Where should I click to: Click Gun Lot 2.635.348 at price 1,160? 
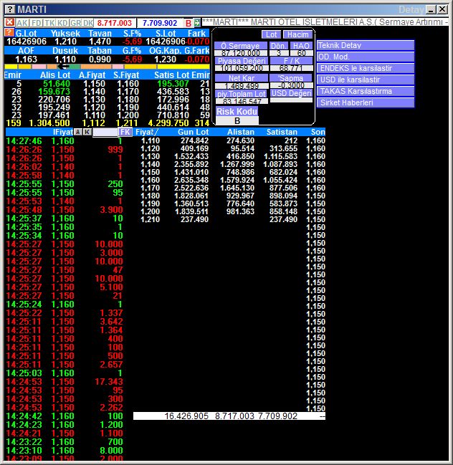coord(191,180)
